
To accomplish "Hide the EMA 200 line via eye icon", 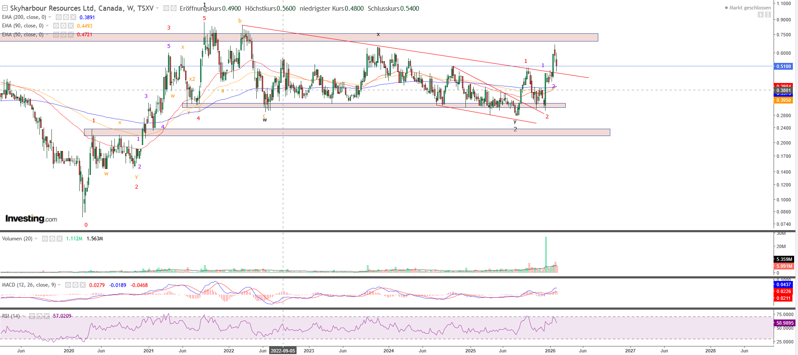I will tap(59, 17).
